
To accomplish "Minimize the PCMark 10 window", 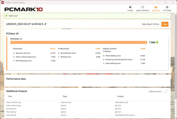I will coord(158,2).
